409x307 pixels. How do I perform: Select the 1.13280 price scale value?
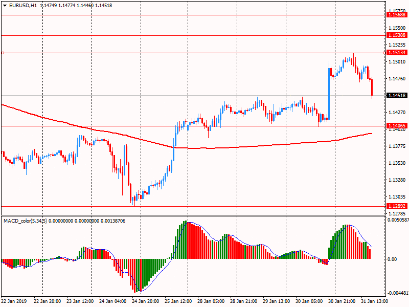397,180
